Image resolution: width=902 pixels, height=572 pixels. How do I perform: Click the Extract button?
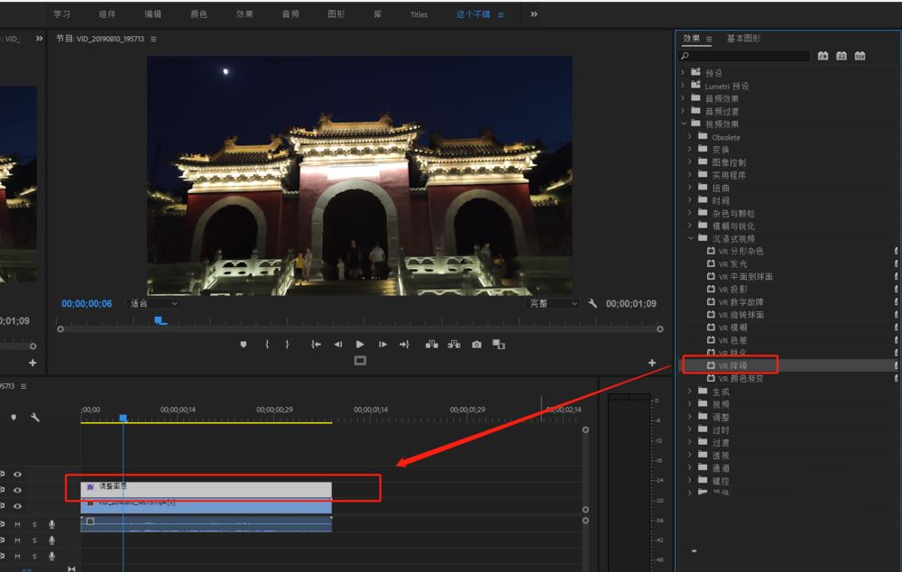click(x=454, y=344)
